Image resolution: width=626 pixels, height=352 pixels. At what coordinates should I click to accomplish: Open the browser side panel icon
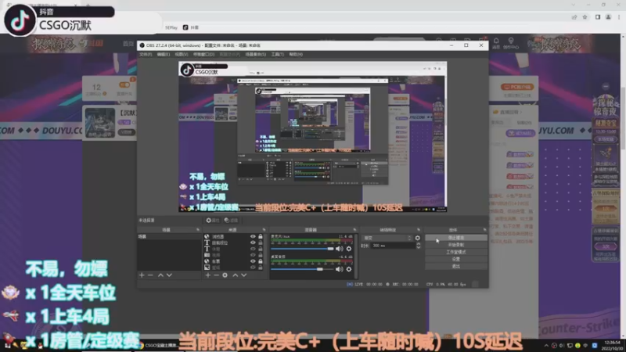(598, 17)
